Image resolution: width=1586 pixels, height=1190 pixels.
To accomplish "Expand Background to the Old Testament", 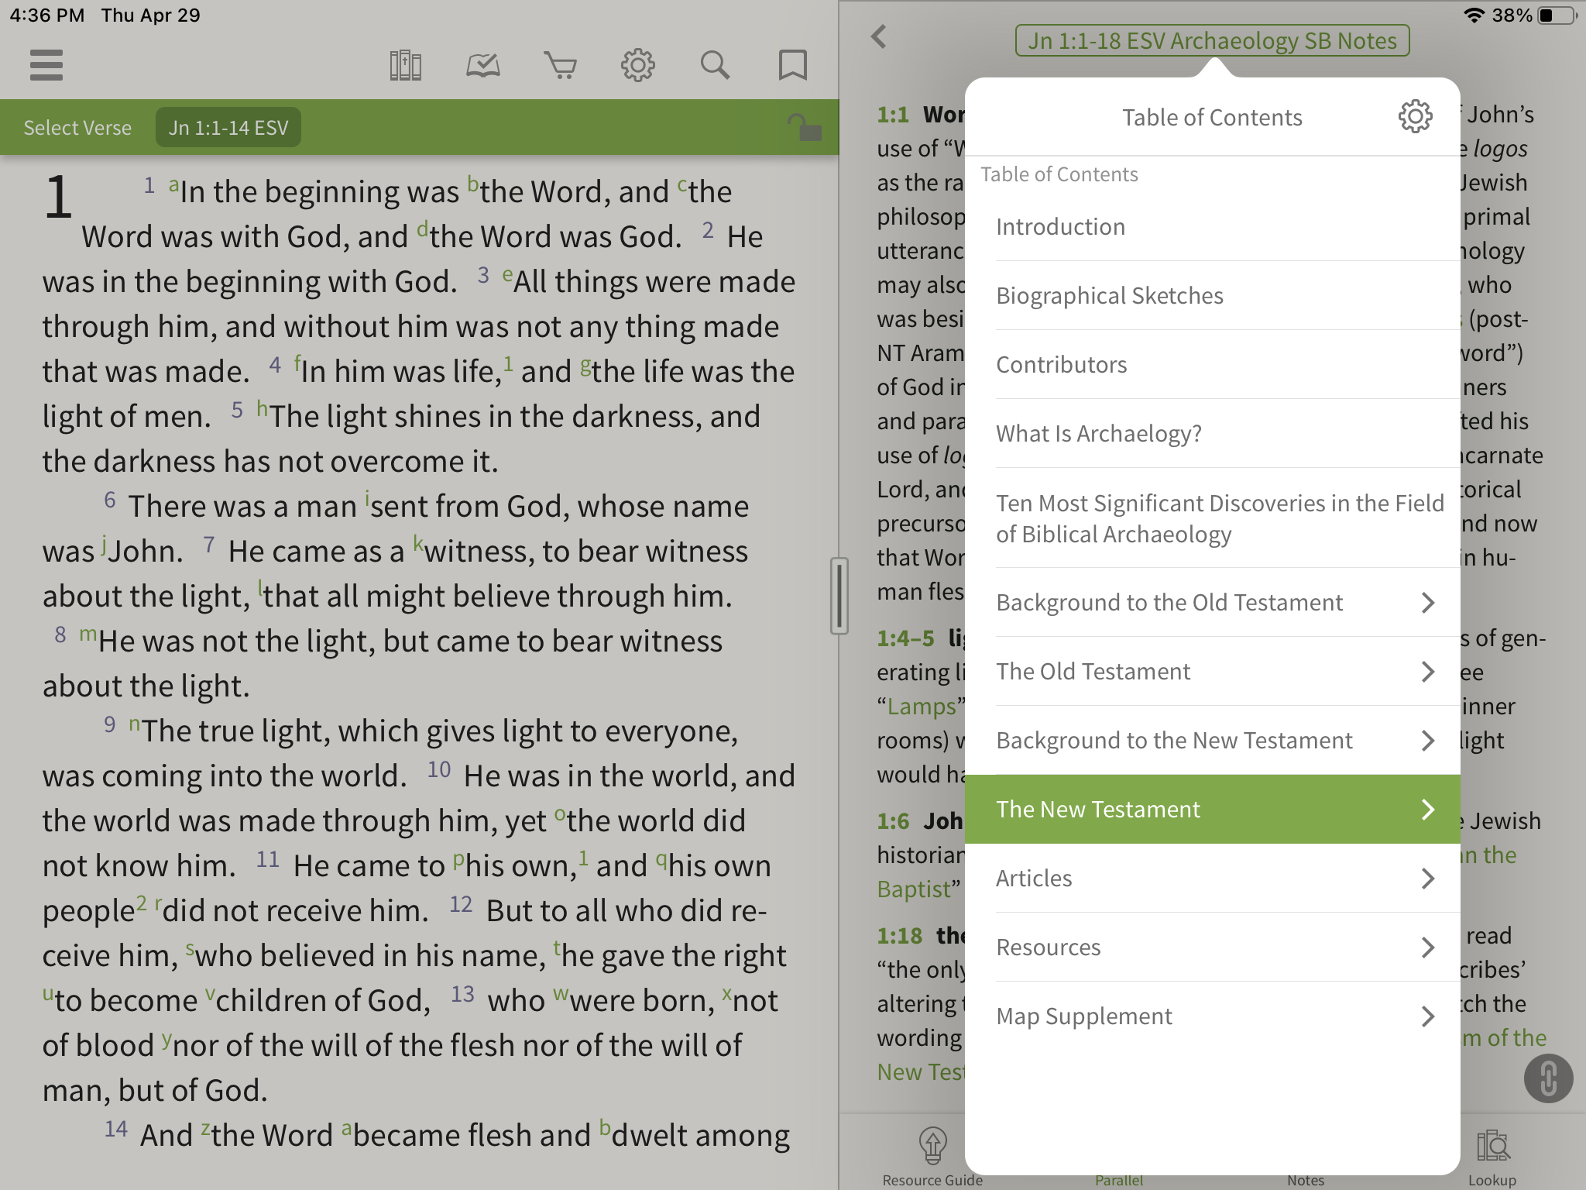I will pos(1212,602).
